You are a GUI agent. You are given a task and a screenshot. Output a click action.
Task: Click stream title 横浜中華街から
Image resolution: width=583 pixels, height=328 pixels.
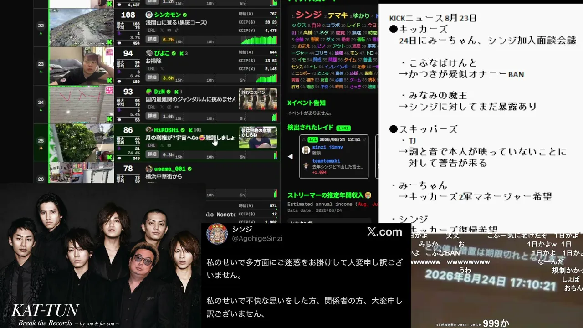164,176
